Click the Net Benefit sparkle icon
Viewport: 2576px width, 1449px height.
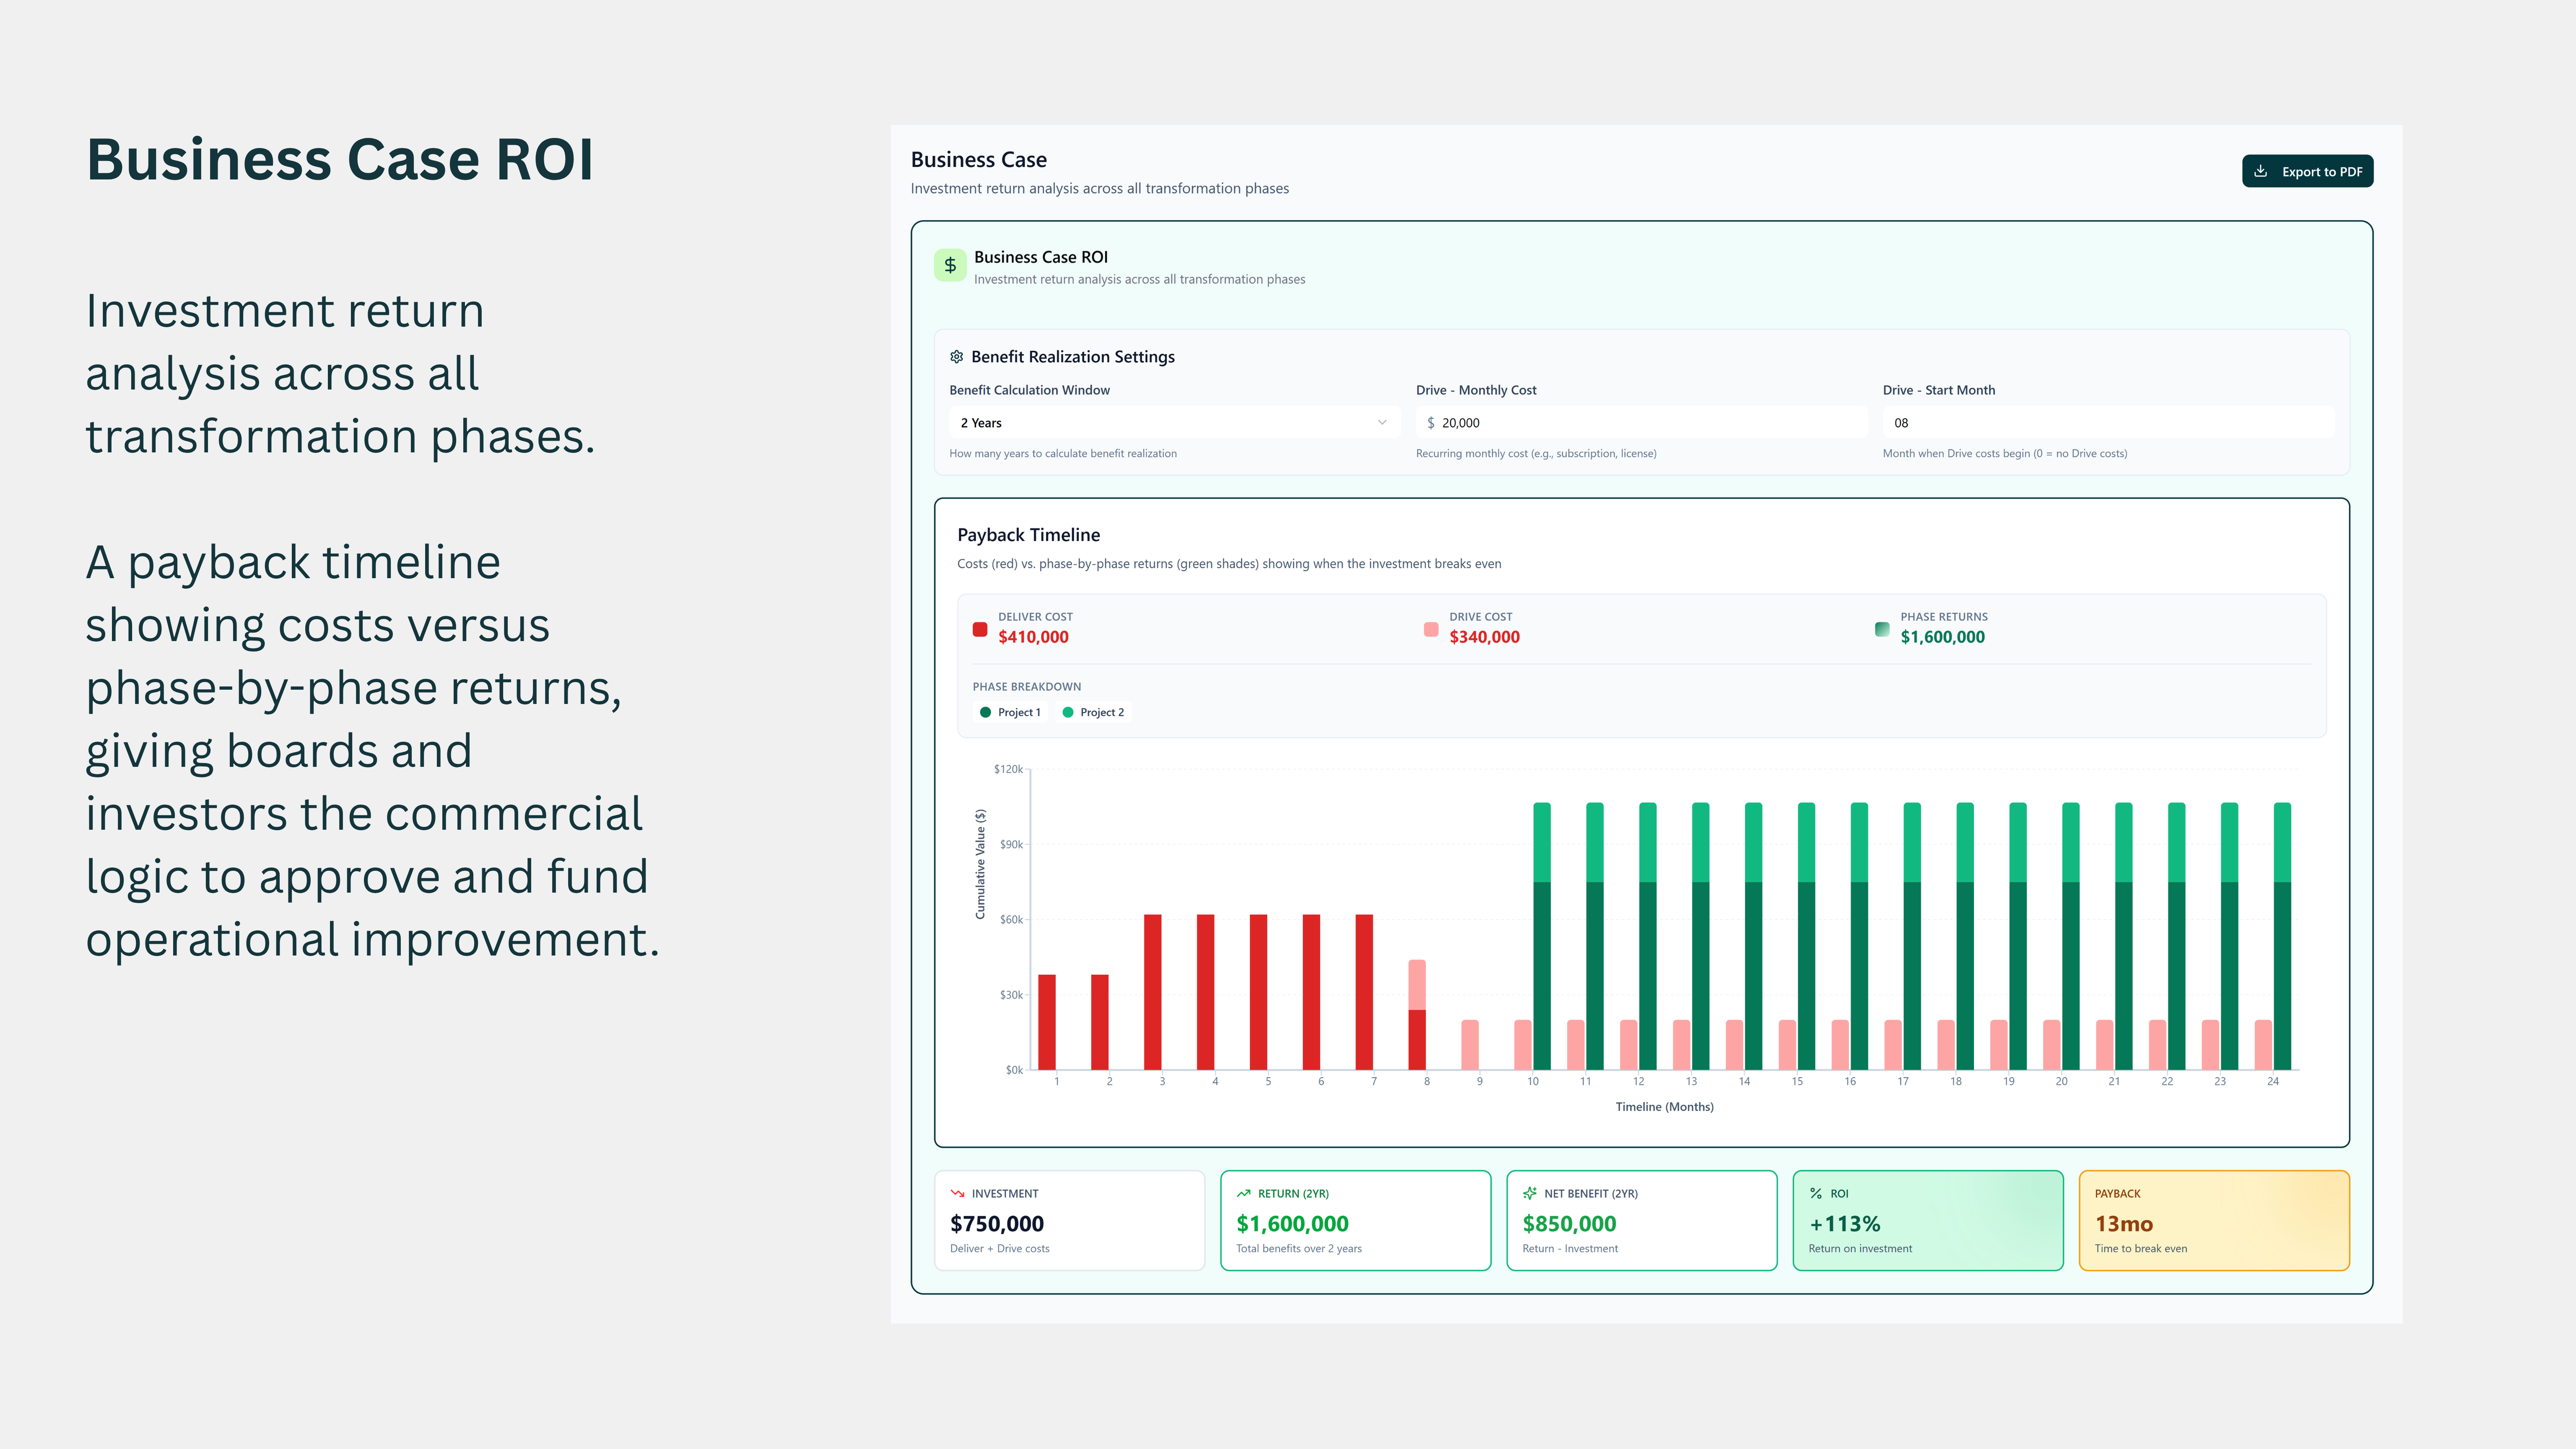click(1529, 1193)
